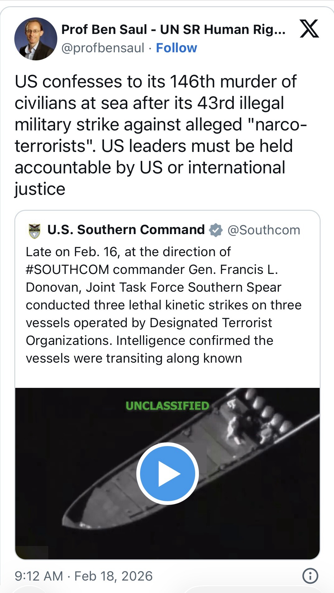
Task: Click the Southern Command crest avatar
Action: tap(34, 231)
